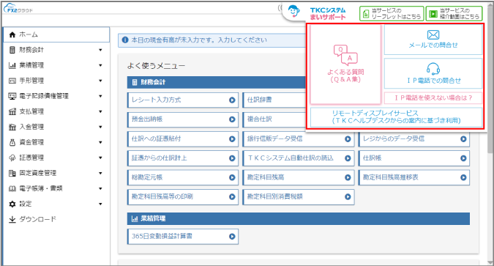The width and height of the screenshot is (494, 266).
Task: Open the service leaflet (リーフレット) button
Action: (x=392, y=14)
